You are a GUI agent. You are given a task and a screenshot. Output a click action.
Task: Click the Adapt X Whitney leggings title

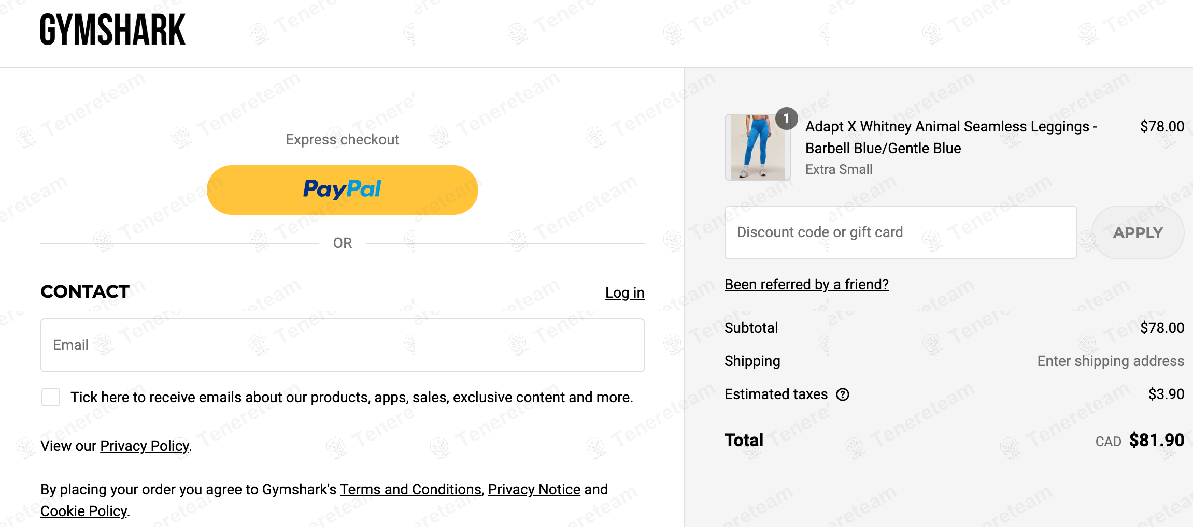tap(950, 137)
